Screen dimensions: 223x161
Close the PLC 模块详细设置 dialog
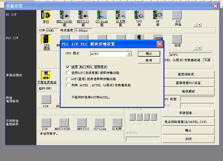(x=160, y=44)
